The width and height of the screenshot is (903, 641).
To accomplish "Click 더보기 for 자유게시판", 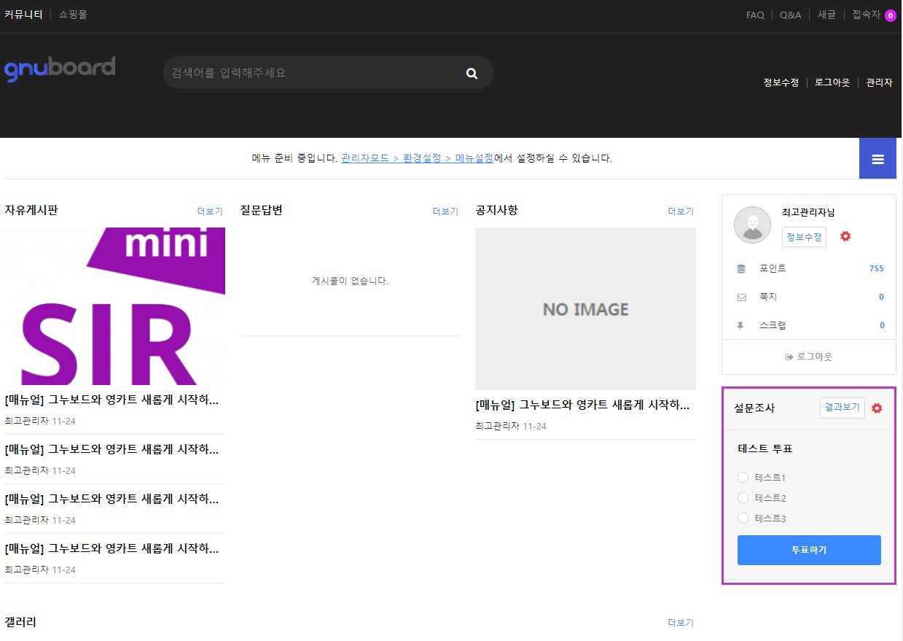I will [210, 211].
